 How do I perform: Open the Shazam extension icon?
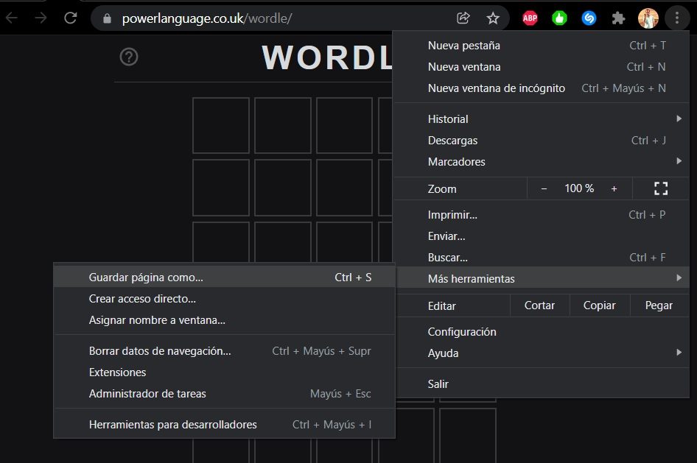click(589, 18)
